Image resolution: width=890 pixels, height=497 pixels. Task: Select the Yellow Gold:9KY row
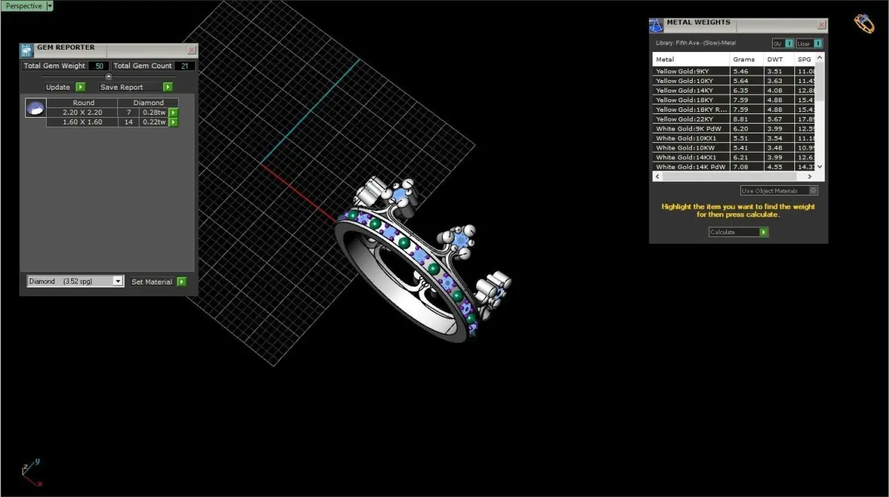point(734,71)
